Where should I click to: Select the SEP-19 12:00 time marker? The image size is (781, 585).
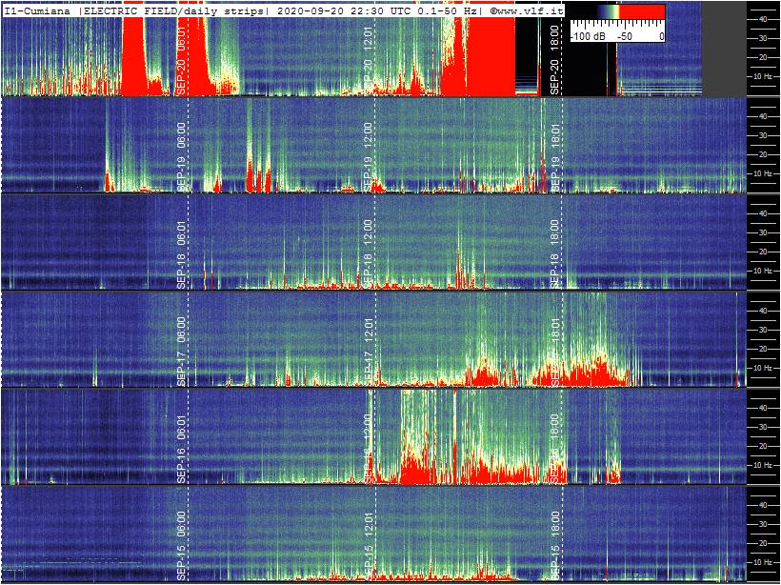[x=370, y=156]
